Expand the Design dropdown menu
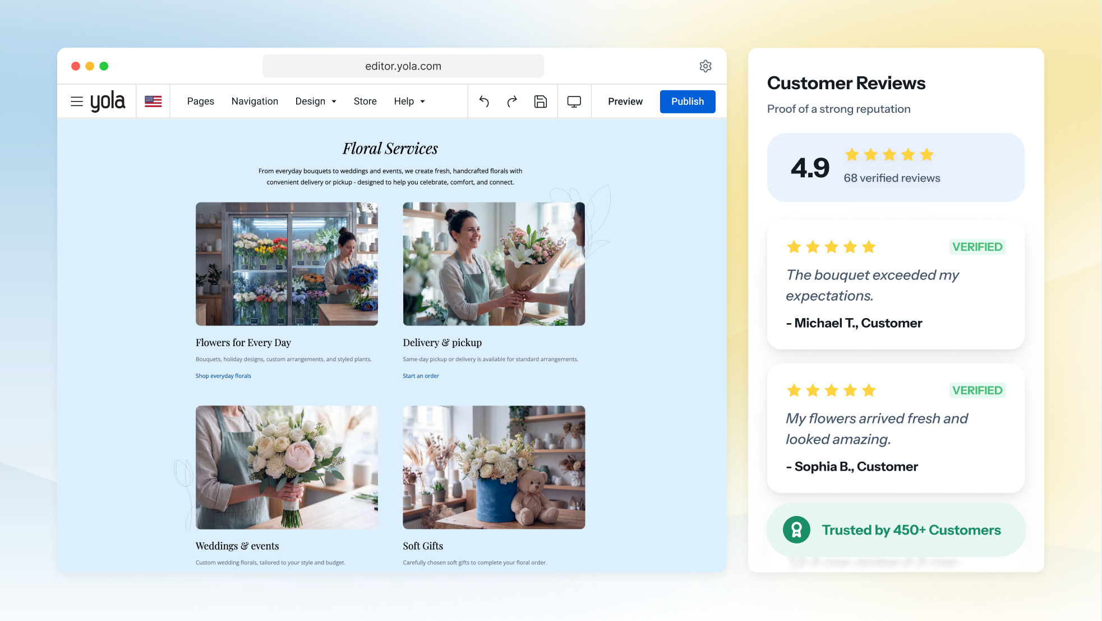The height and width of the screenshot is (621, 1102). pyautogui.click(x=316, y=102)
